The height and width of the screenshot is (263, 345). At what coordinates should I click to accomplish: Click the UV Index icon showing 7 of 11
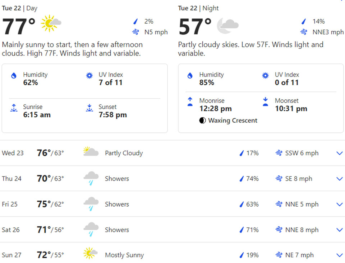[89, 76]
